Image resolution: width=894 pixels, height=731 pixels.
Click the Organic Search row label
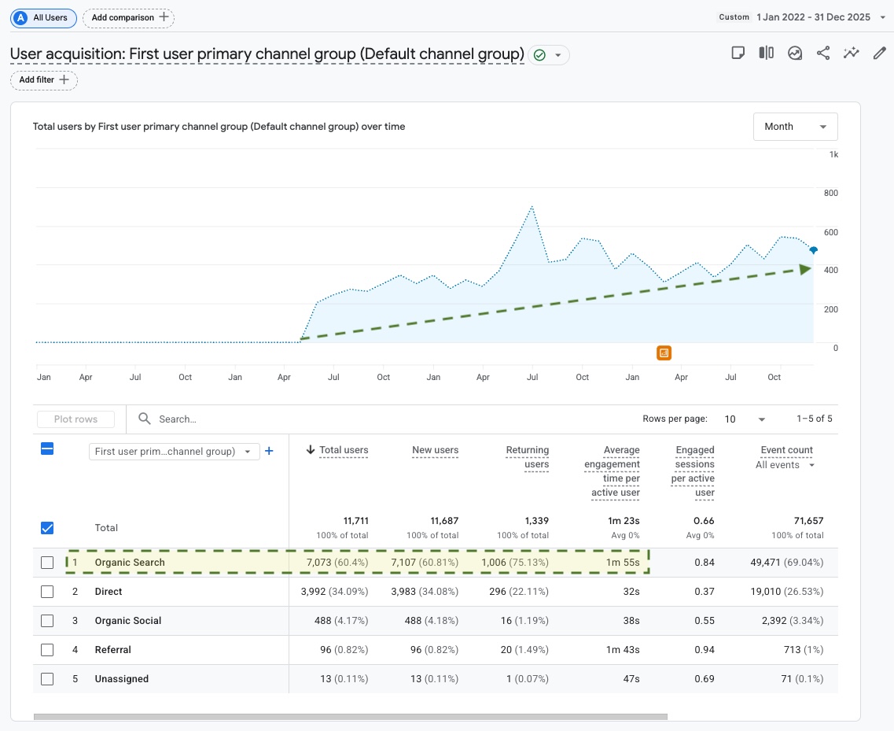pyautogui.click(x=130, y=563)
